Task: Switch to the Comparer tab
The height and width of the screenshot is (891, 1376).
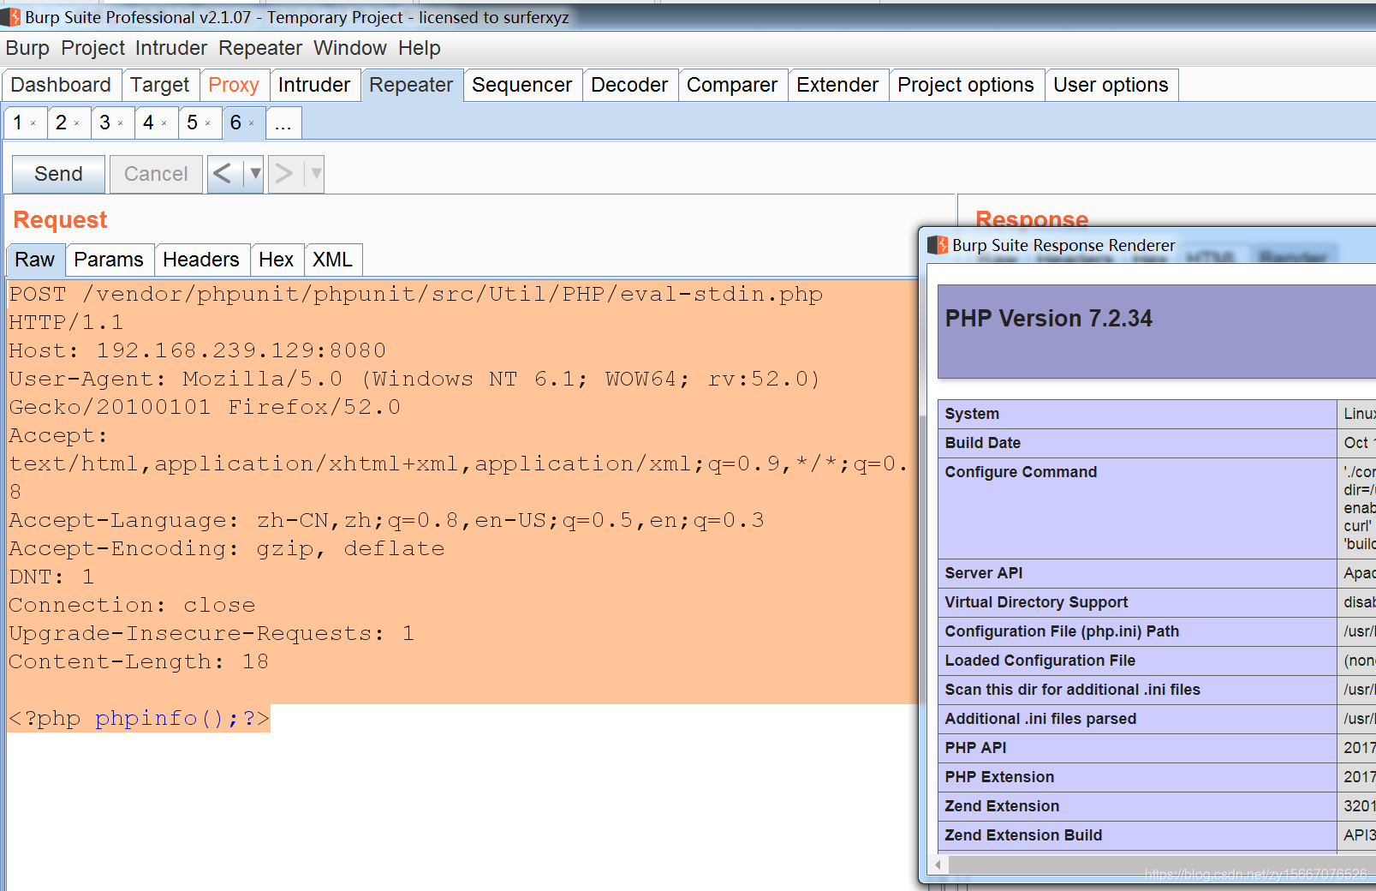Action: [x=732, y=85]
